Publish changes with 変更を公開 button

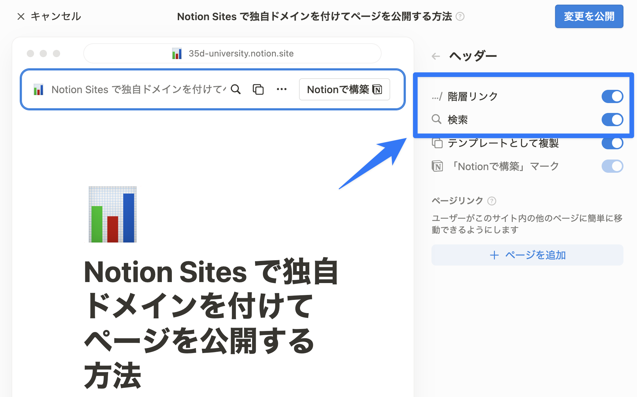[589, 17]
